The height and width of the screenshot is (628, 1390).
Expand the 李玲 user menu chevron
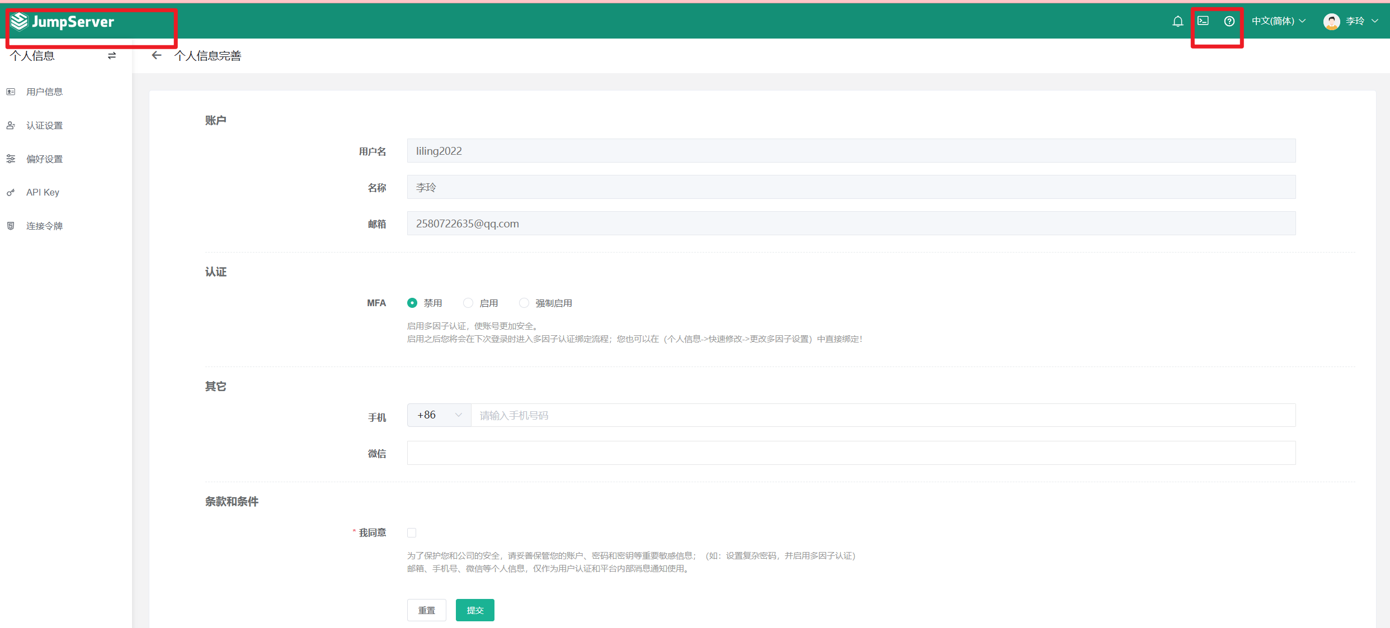click(1375, 21)
